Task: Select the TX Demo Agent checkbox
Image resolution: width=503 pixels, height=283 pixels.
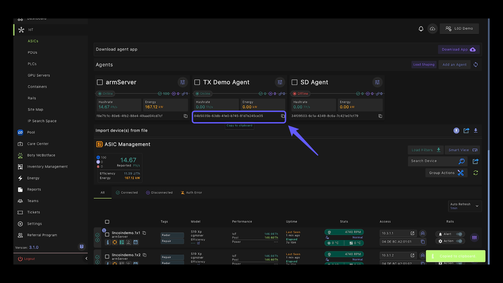Action: (197, 82)
